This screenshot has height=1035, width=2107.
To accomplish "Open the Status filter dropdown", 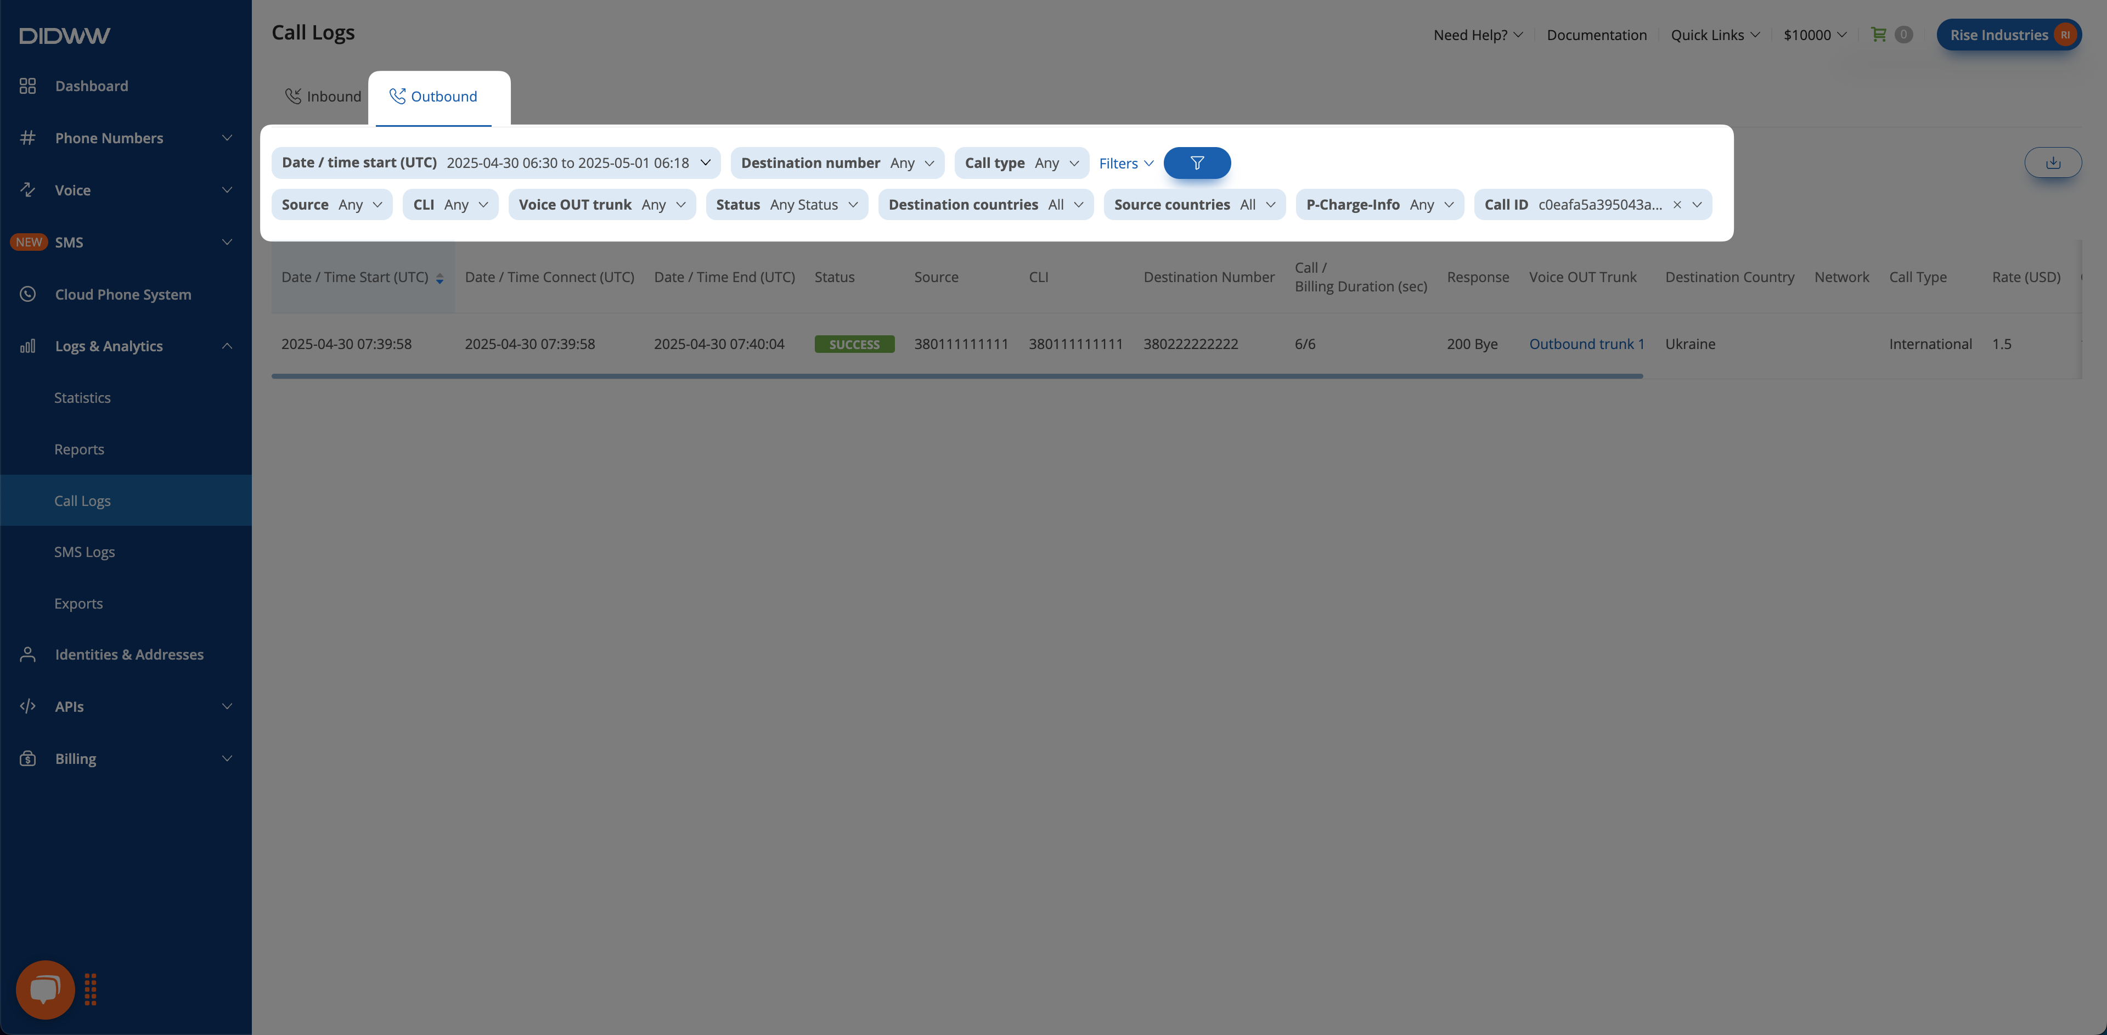I will click(x=787, y=205).
